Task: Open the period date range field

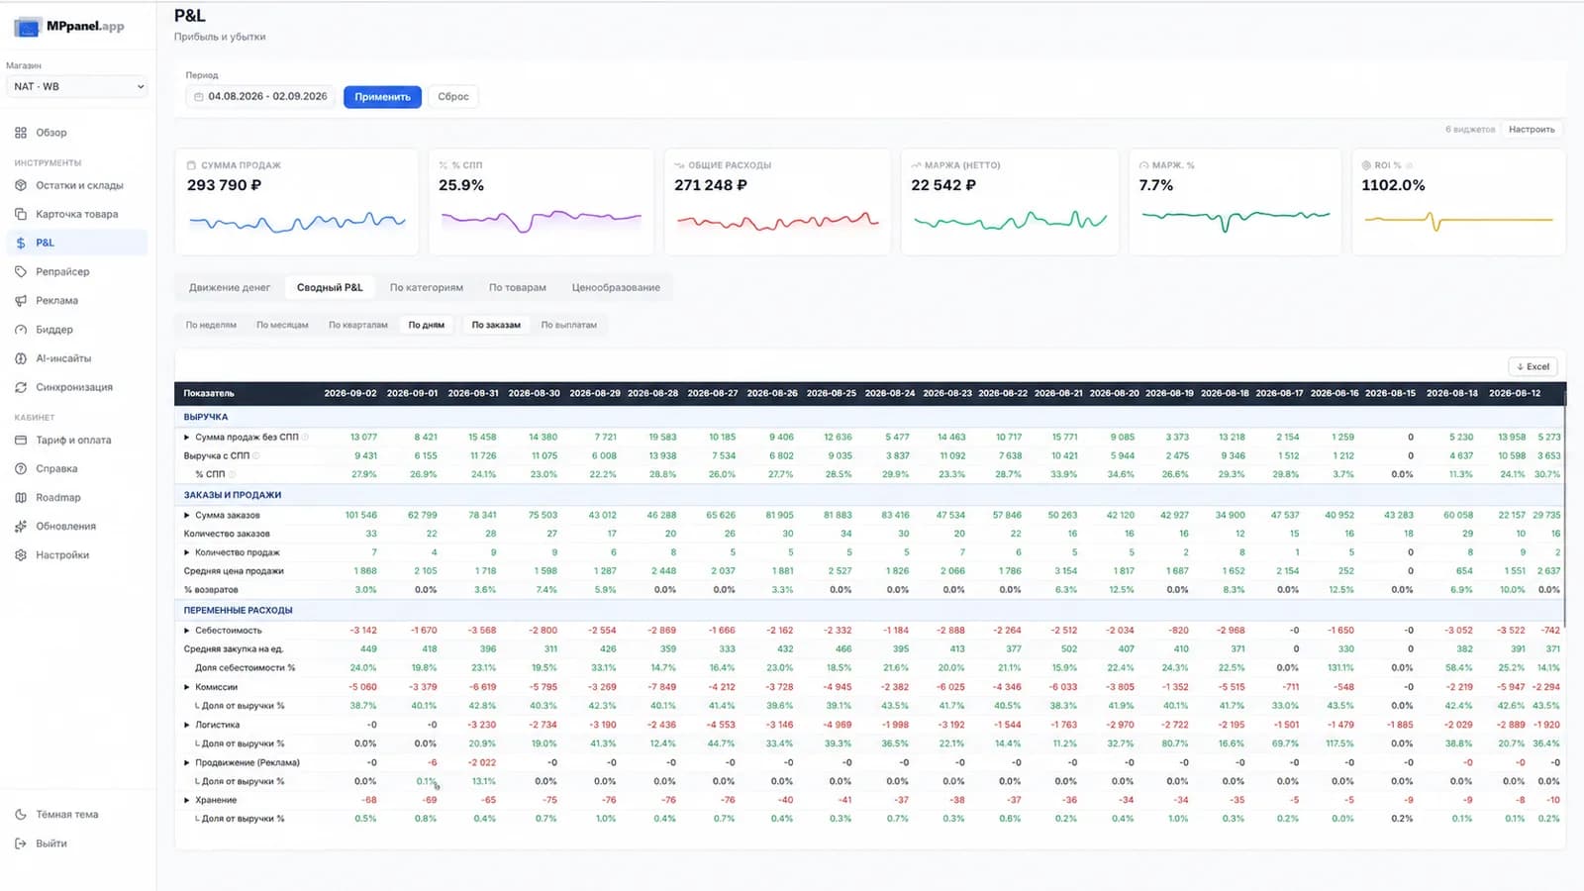Action: pyautogui.click(x=260, y=97)
